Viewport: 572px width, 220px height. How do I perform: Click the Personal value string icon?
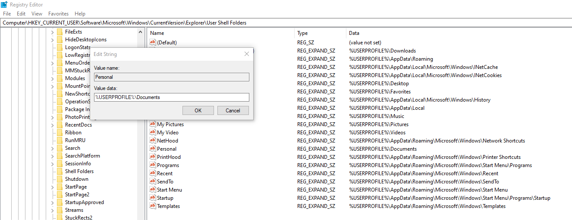coord(152,149)
